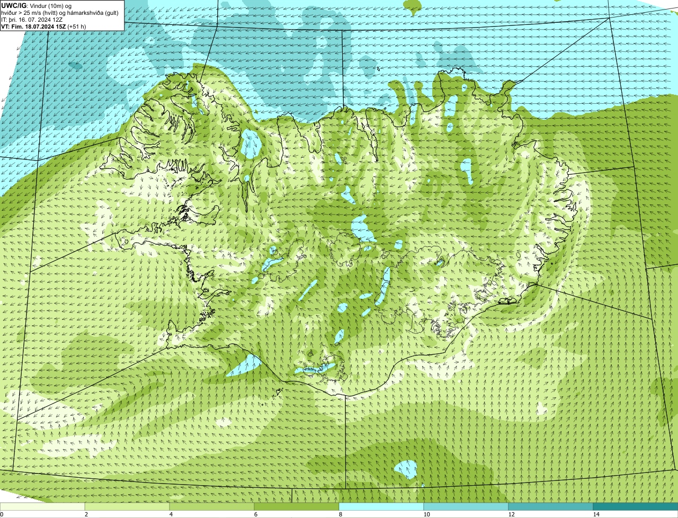This screenshot has height=518, width=678.
Task: Click the 0–2 m/s pale legend swatch
Action: [x=42, y=506]
